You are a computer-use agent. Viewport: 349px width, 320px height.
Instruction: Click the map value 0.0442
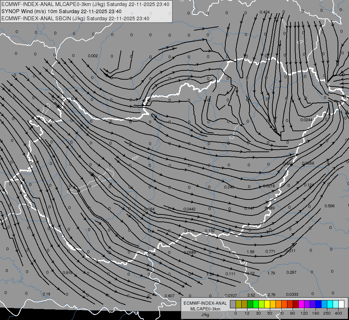[x=189, y=209]
